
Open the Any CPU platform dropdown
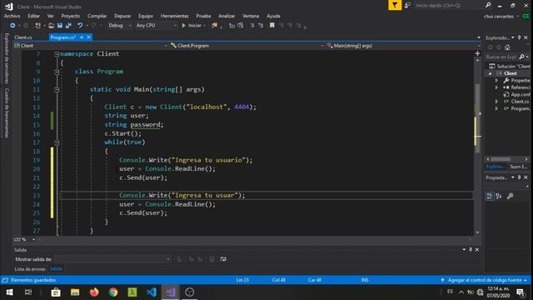pos(156,26)
